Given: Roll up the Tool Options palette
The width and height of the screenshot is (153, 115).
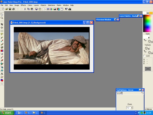Looking at the screenshot, I should [140, 90].
